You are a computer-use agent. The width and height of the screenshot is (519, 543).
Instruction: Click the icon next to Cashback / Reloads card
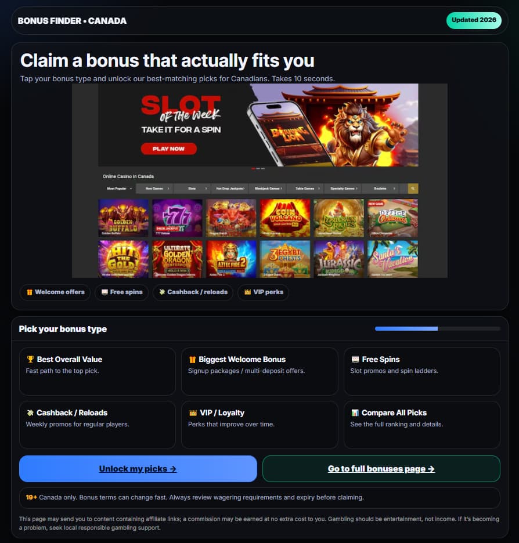(x=30, y=413)
